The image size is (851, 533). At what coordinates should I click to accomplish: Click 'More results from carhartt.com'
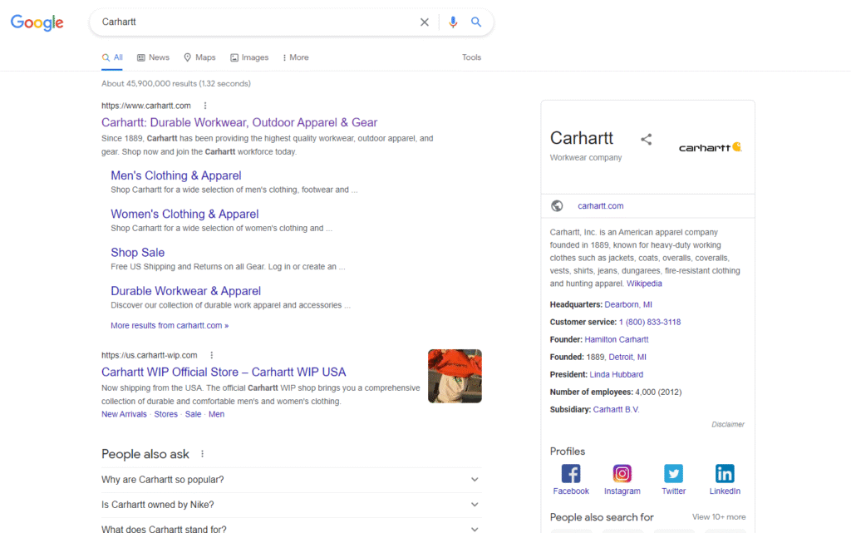(170, 326)
